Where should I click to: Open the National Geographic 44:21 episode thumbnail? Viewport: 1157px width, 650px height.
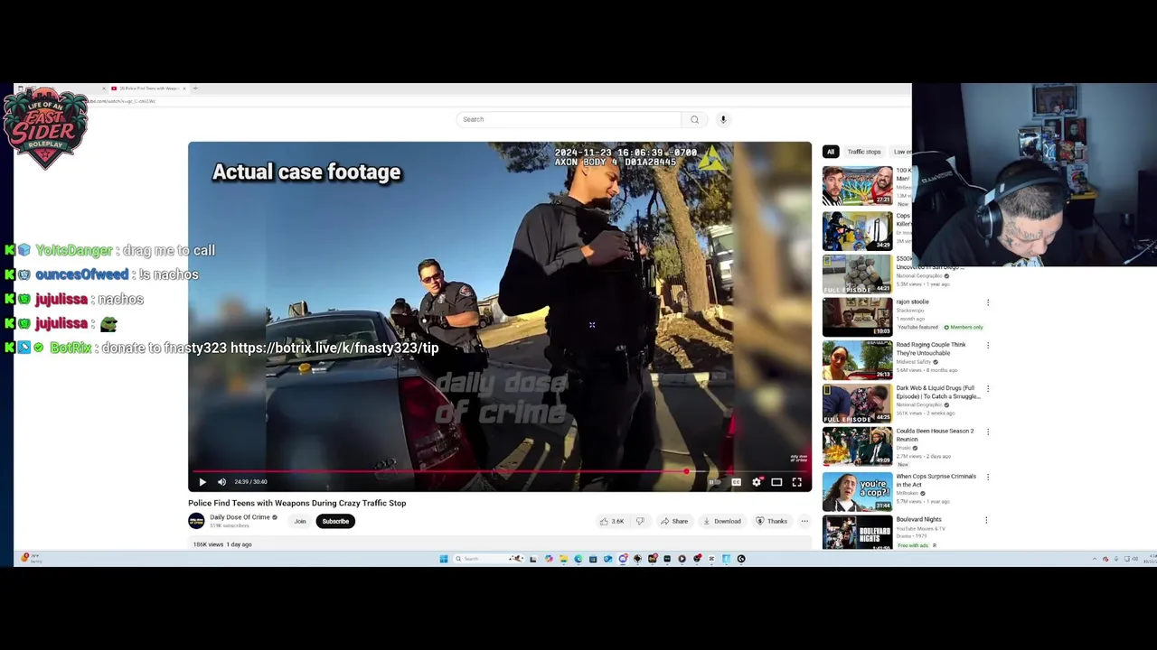(x=857, y=274)
